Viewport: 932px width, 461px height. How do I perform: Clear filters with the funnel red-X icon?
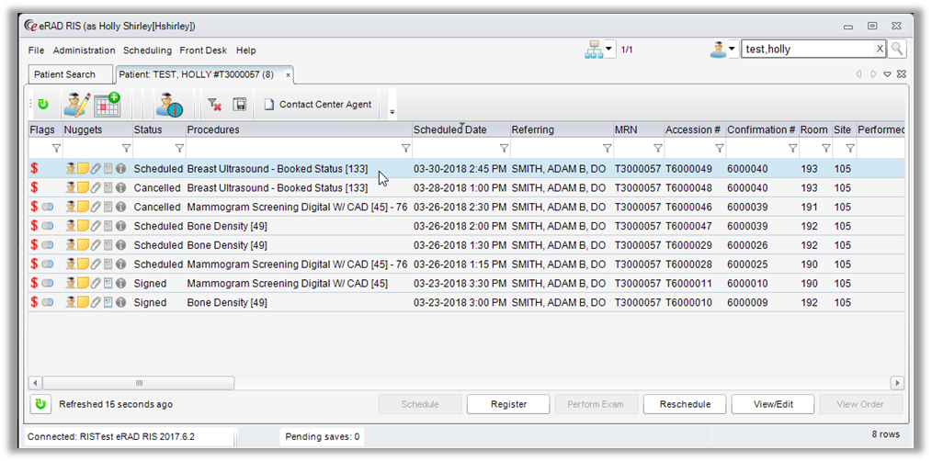[214, 105]
